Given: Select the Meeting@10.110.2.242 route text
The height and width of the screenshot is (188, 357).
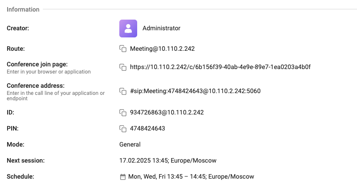Looking at the screenshot, I should click(x=162, y=49).
